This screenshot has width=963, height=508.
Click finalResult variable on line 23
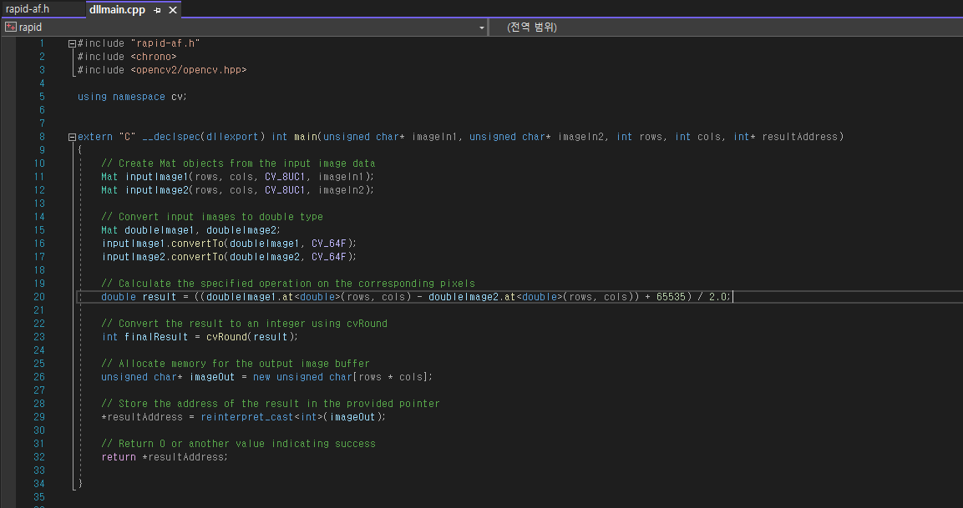156,337
